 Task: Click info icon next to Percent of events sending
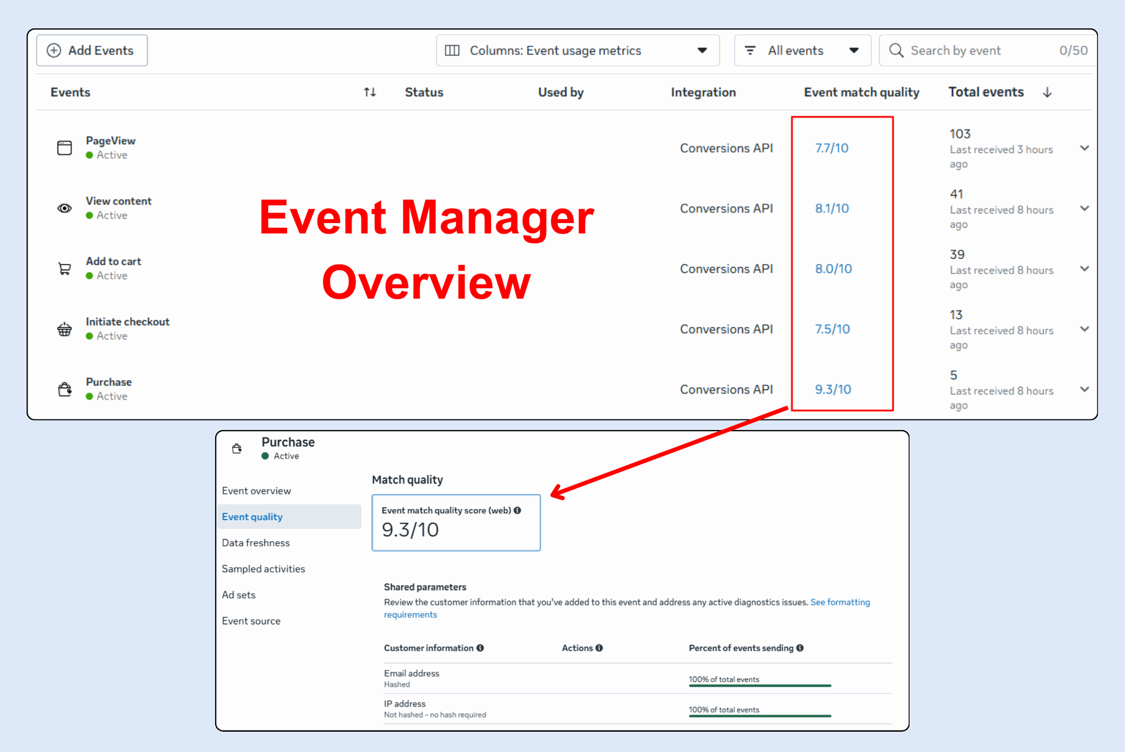(800, 648)
